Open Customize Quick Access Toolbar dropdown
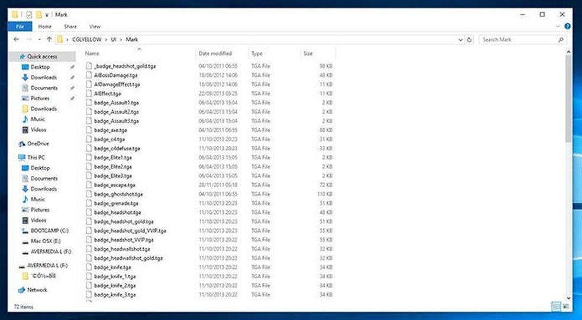Screen dimensions: 582x320 click(47, 15)
